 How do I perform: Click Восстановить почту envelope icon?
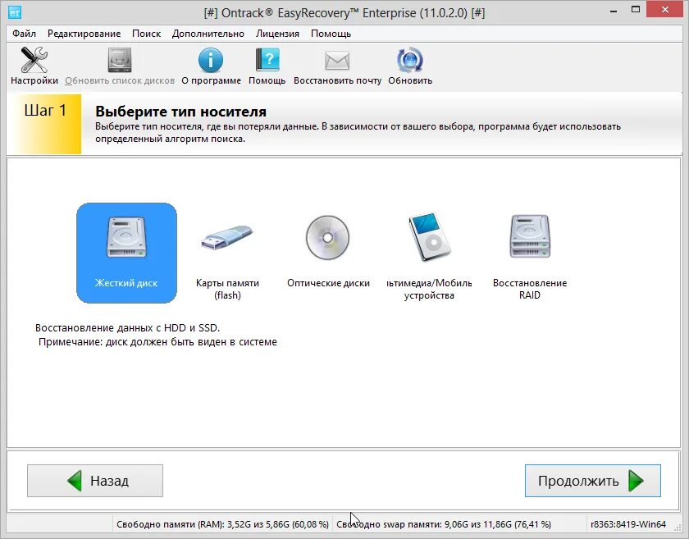(337, 66)
